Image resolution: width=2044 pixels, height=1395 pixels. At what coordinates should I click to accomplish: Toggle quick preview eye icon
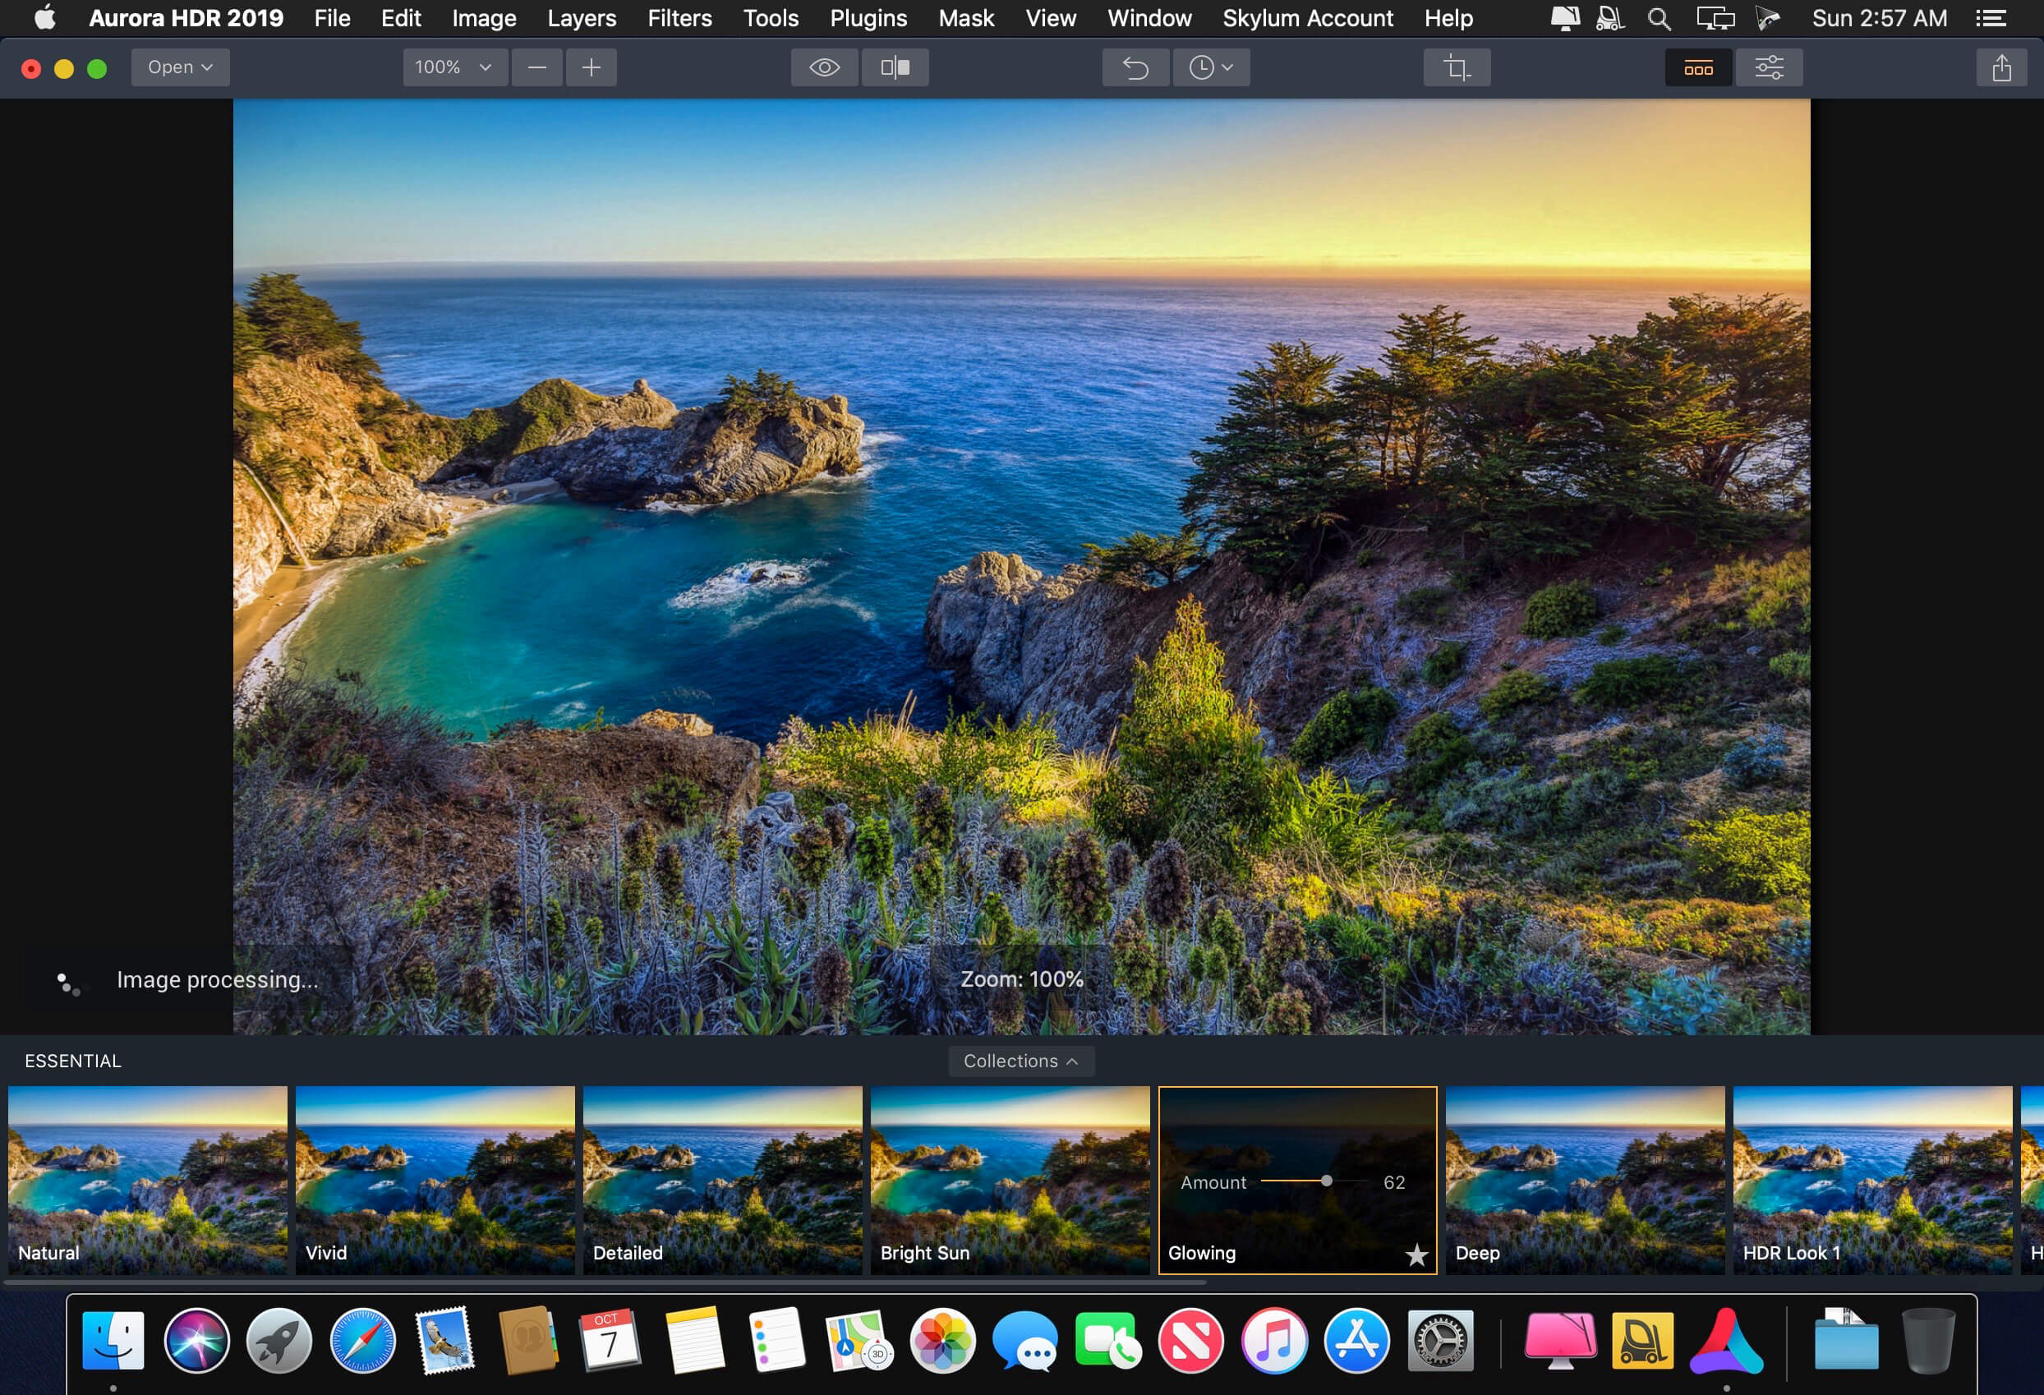tap(824, 67)
